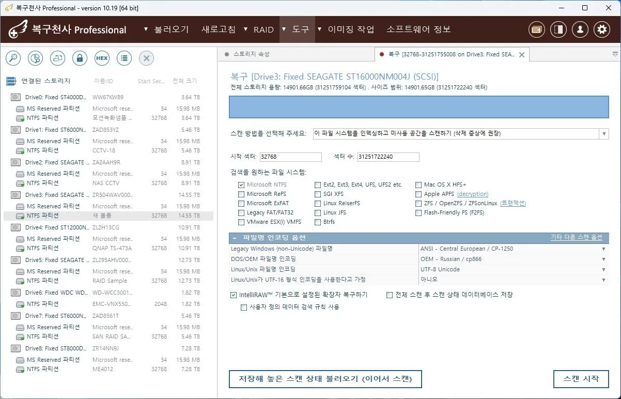Click partition icon of RAID Sample row
This screenshot has height=399, width=621.
coord(20,281)
